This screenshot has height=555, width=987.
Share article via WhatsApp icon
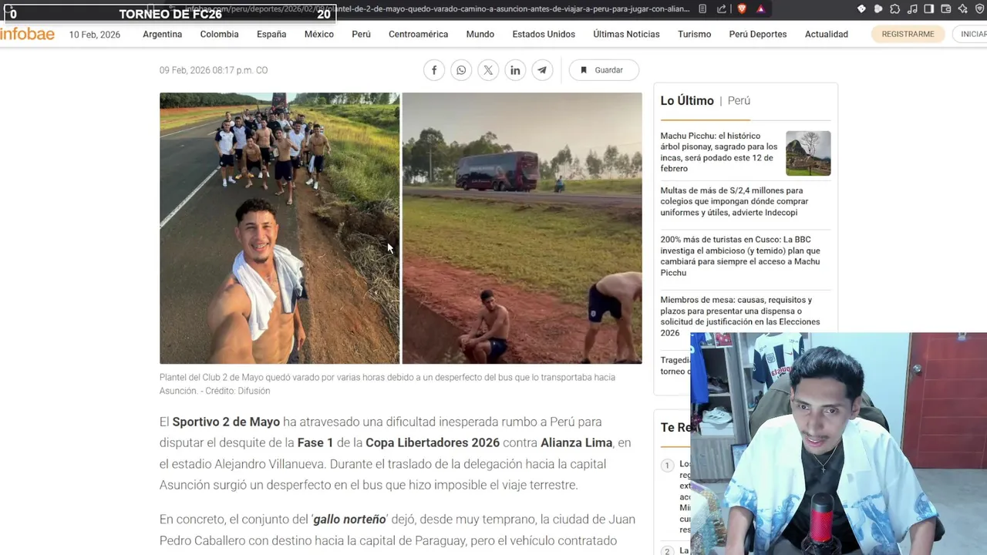point(461,70)
